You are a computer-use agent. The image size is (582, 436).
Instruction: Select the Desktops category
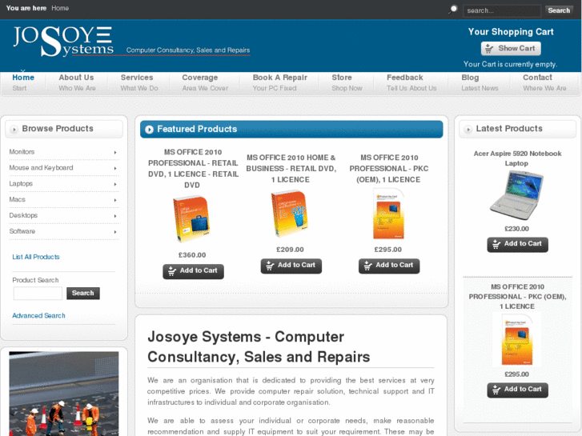coord(23,215)
